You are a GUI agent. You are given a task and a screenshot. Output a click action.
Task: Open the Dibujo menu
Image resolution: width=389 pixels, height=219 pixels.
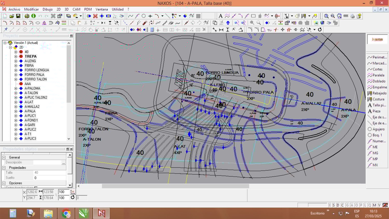(47, 9)
